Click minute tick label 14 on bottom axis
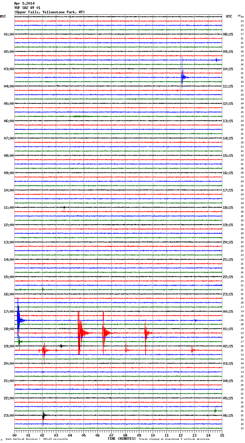245x443 pixels. pyautogui.click(x=208, y=435)
